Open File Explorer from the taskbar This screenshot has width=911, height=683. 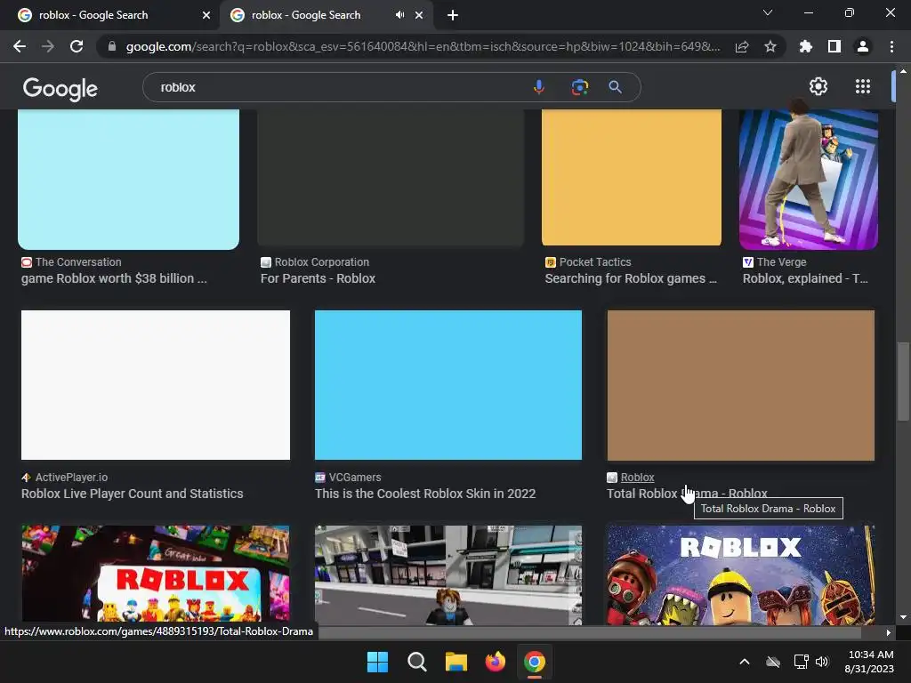[456, 662]
